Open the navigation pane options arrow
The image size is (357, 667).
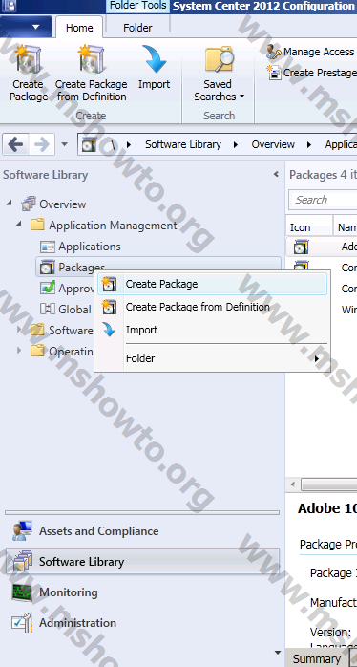click(278, 653)
